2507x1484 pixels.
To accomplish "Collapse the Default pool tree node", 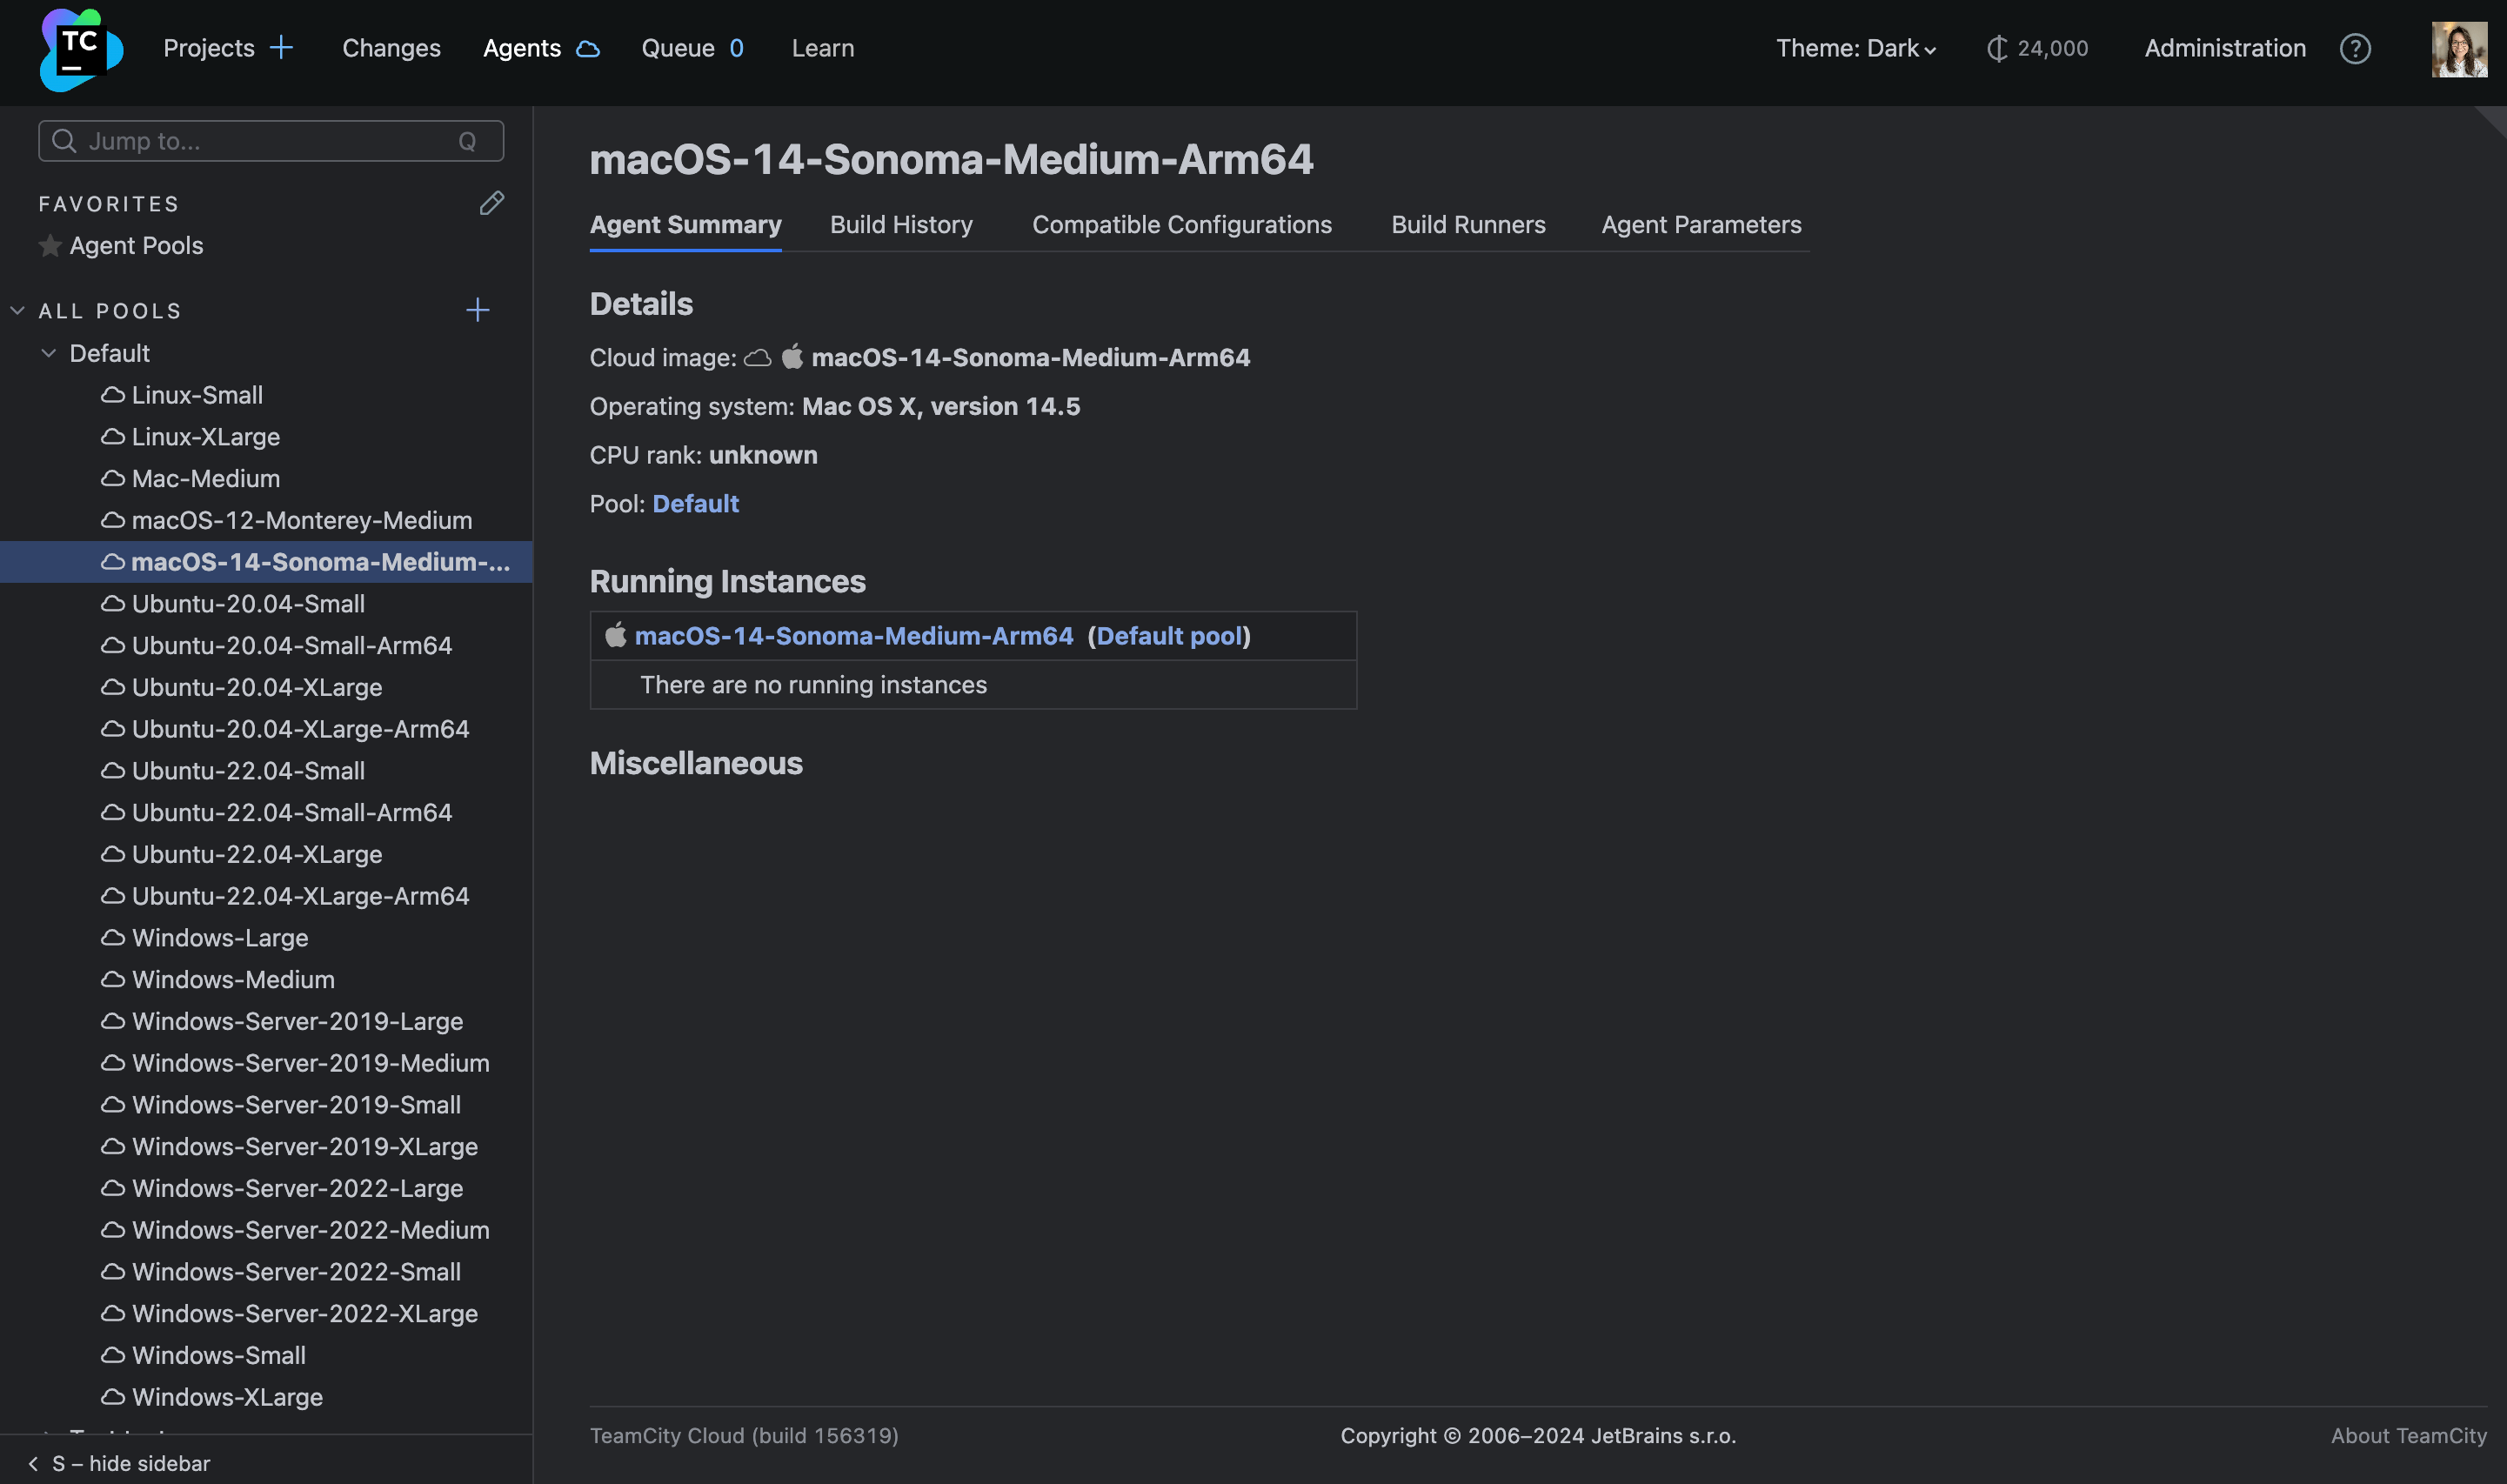I will 48,353.
